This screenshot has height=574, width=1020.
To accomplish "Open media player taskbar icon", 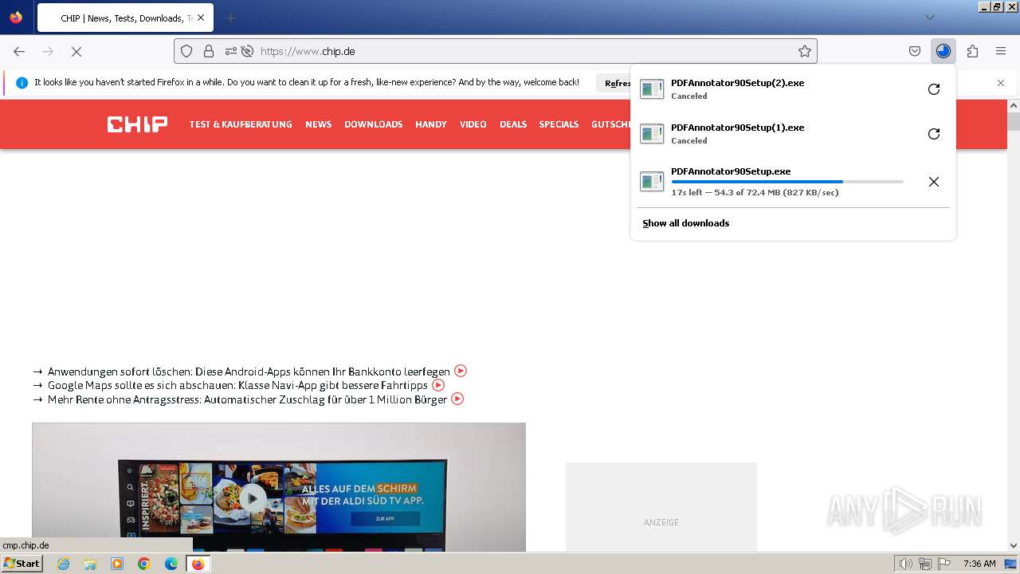I will pyautogui.click(x=117, y=564).
